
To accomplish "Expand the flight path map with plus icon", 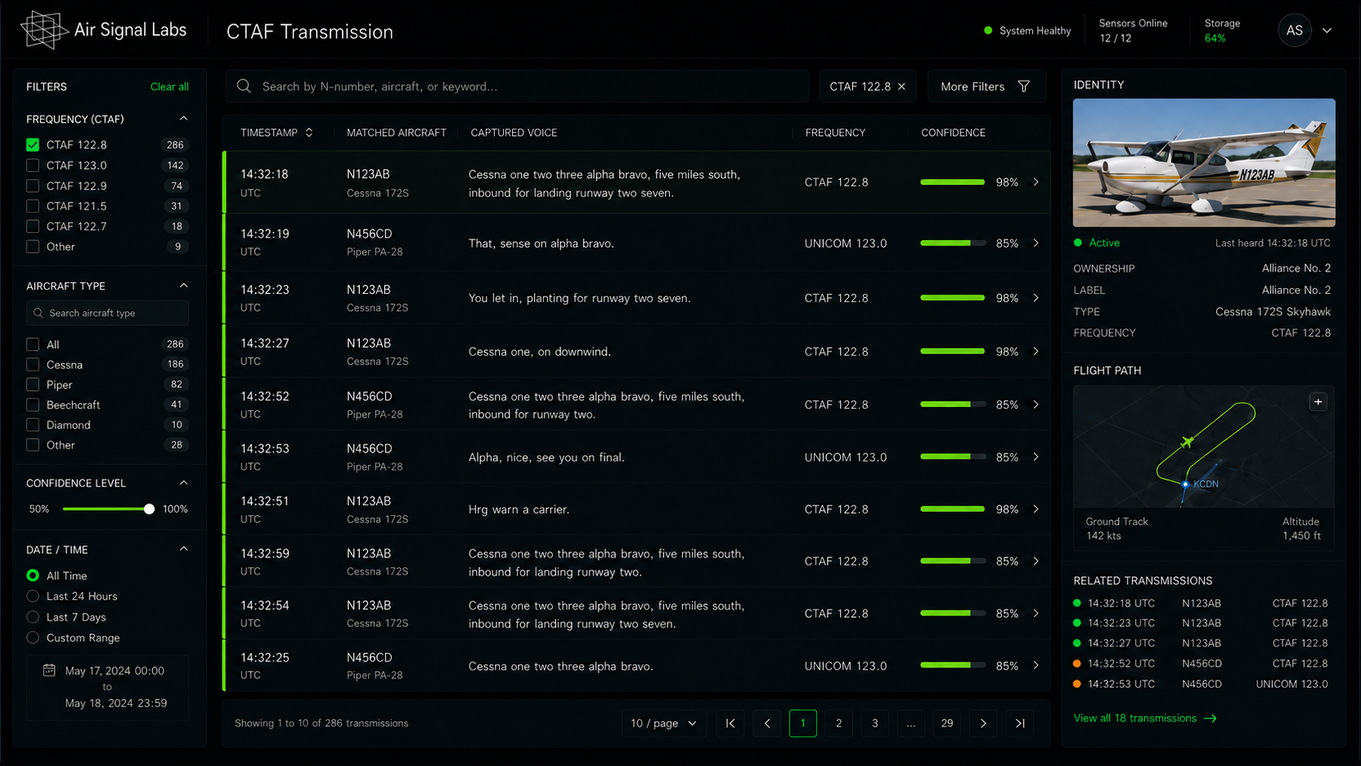I will pos(1318,402).
